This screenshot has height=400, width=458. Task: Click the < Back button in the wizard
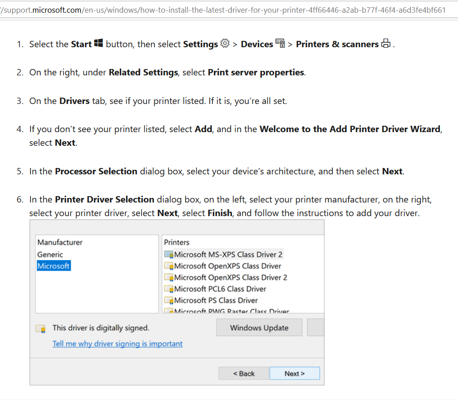tap(244, 374)
